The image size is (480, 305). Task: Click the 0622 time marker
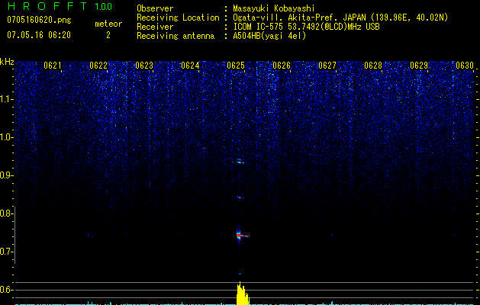pyautogui.click(x=98, y=66)
